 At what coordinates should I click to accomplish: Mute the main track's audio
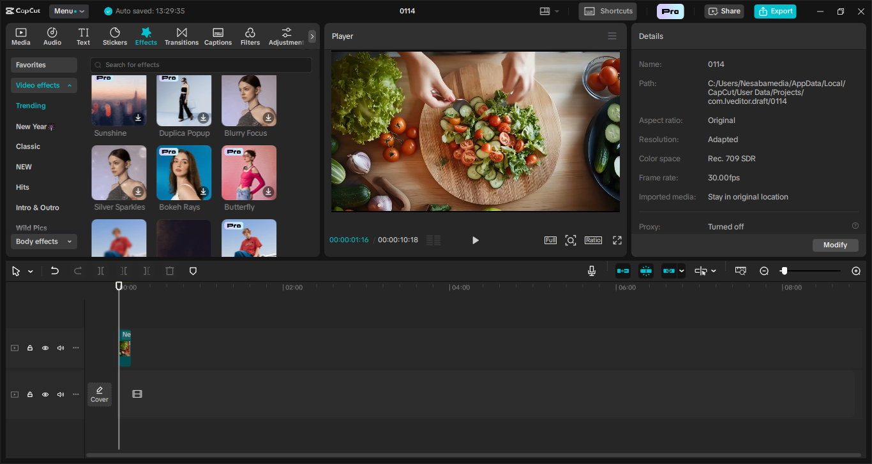tap(61, 395)
